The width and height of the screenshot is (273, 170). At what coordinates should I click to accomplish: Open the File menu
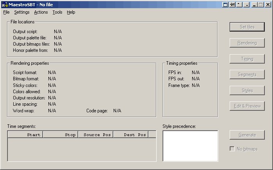[6, 12]
